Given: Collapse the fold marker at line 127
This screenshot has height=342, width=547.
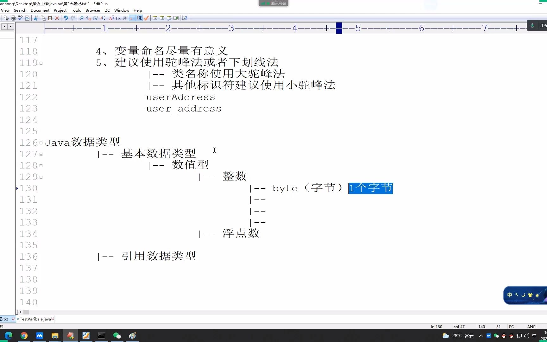Looking at the screenshot, I should (x=41, y=154).
